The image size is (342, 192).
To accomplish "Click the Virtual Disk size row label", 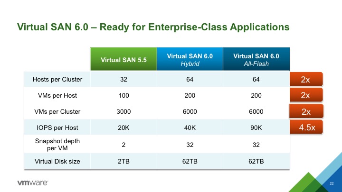I will [x=57, y=162].
